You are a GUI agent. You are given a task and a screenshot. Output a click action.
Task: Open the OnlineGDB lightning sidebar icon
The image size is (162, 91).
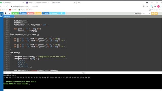click(x=1, y=15)
